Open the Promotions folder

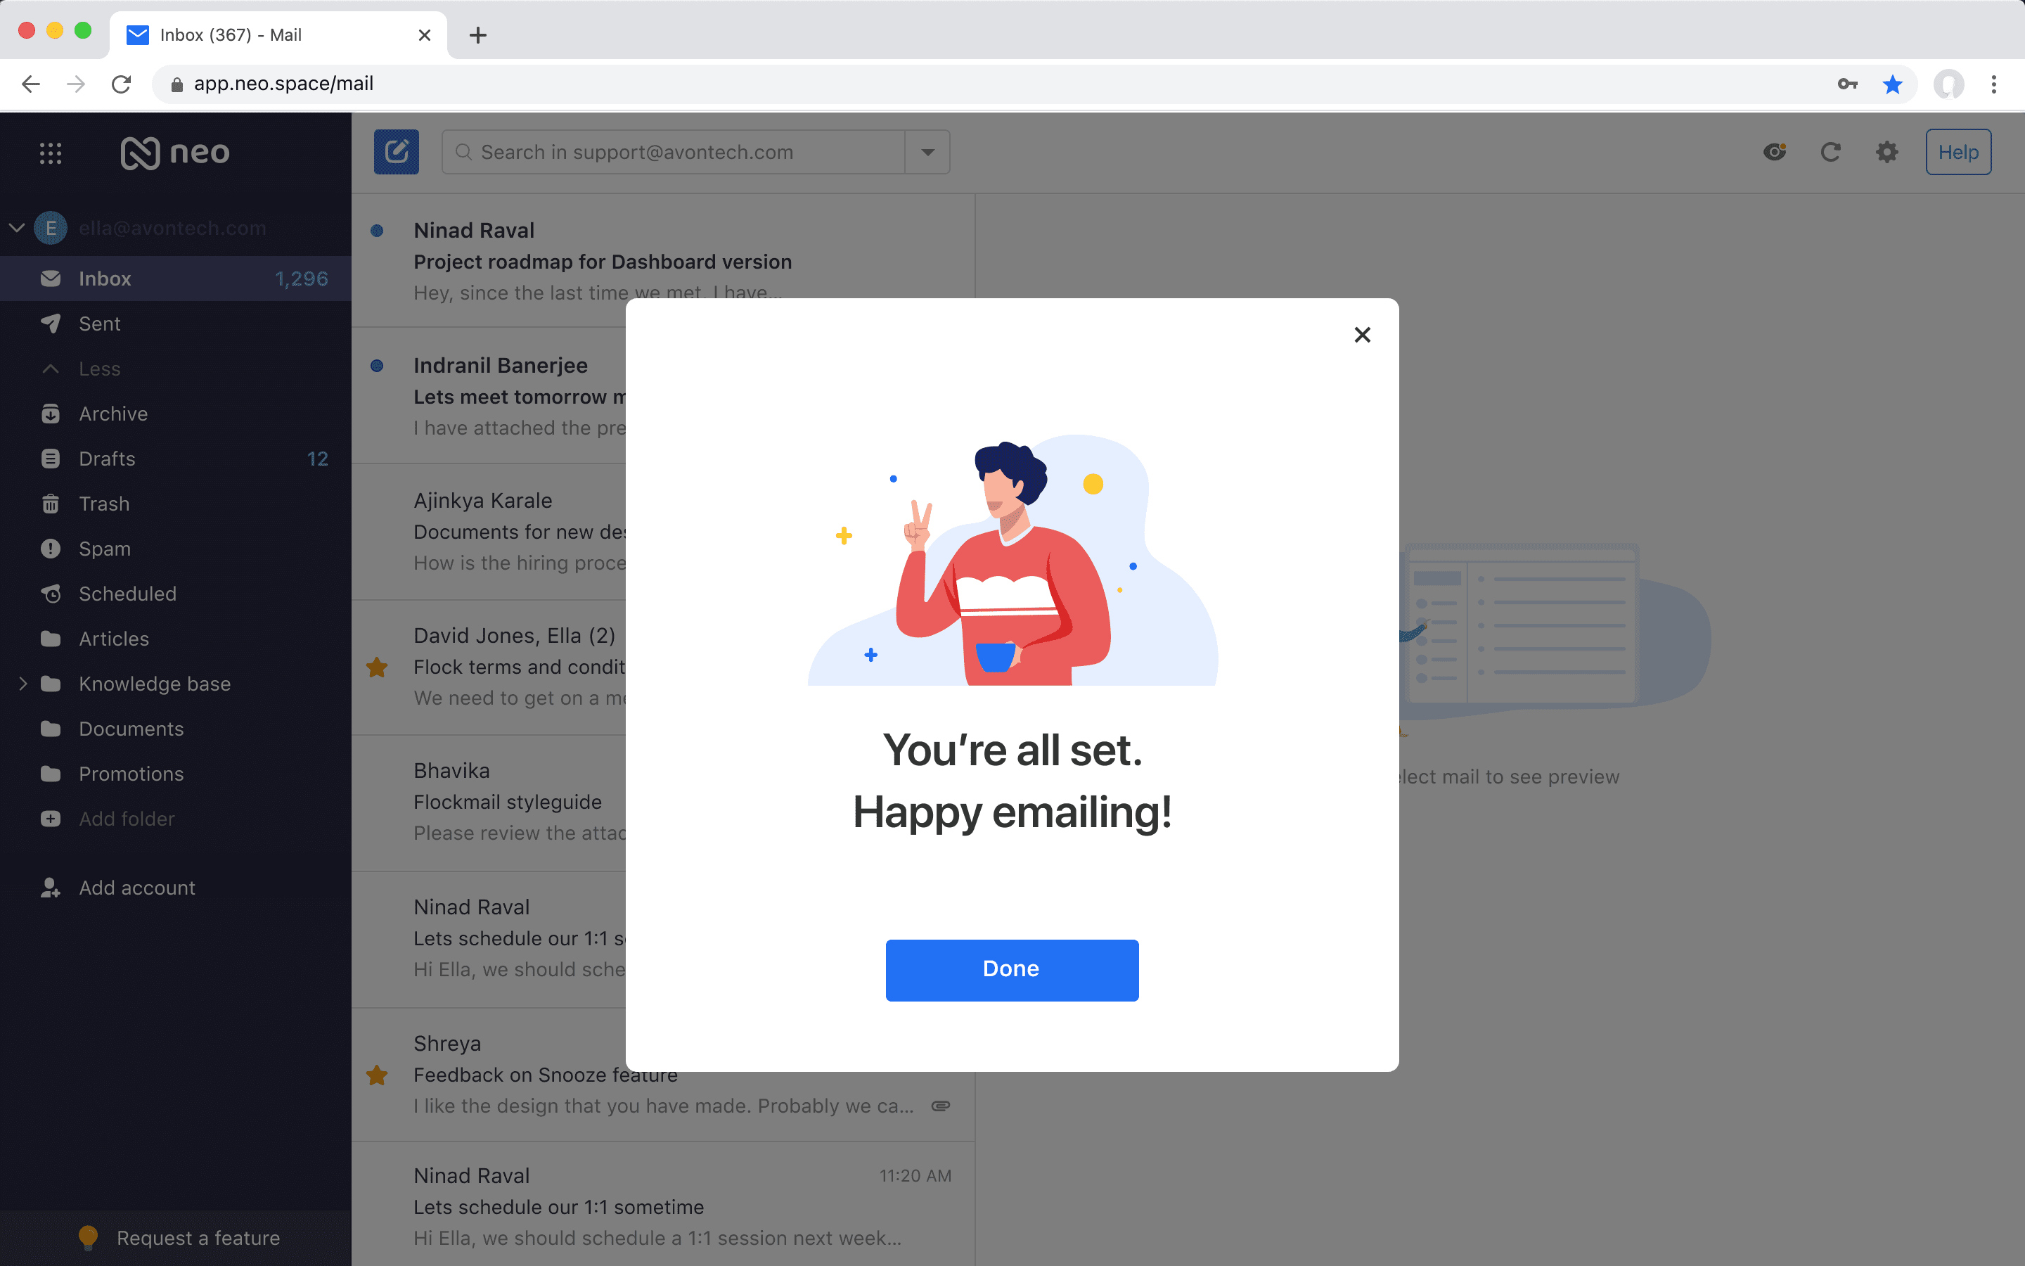pyautogui.click(x=176, y=774)
